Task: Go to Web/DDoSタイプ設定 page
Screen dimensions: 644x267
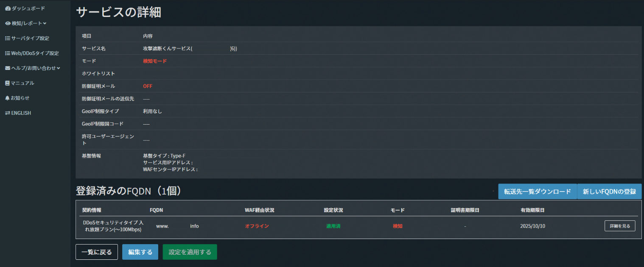Action: (35, 53)
